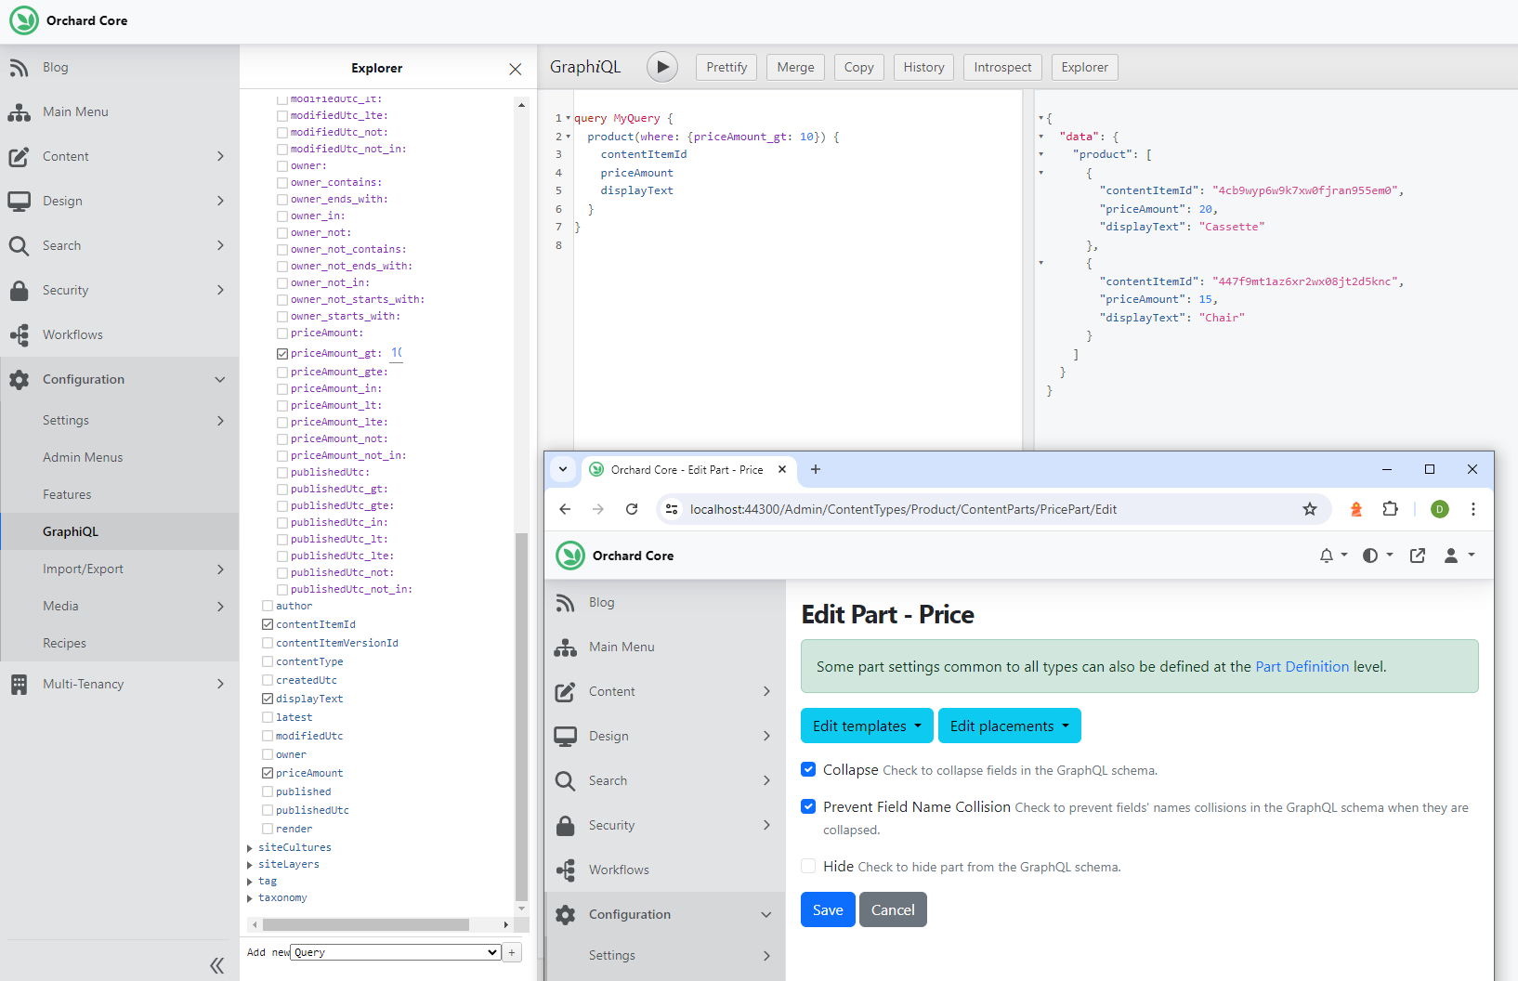Click the Merge button in GraphiQL
The width and height of the screenshot is (1518, 981).
coord(795,67)
